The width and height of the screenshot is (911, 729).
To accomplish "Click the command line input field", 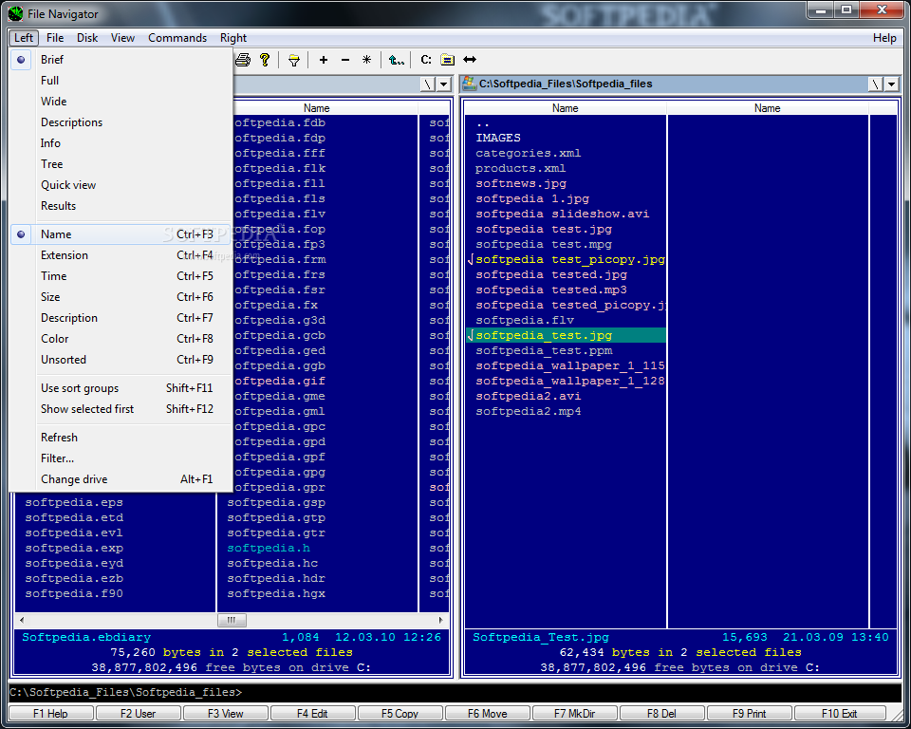I will (x=455, y=692).
